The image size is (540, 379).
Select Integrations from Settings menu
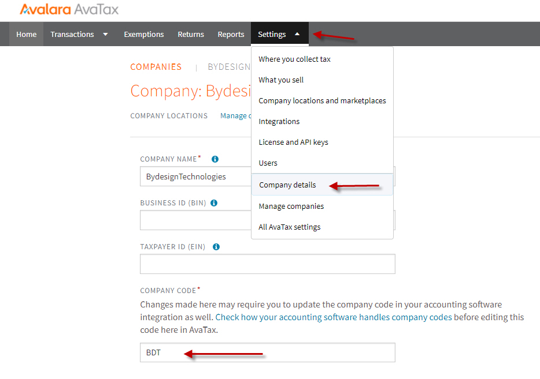click(x=279, y=122)
